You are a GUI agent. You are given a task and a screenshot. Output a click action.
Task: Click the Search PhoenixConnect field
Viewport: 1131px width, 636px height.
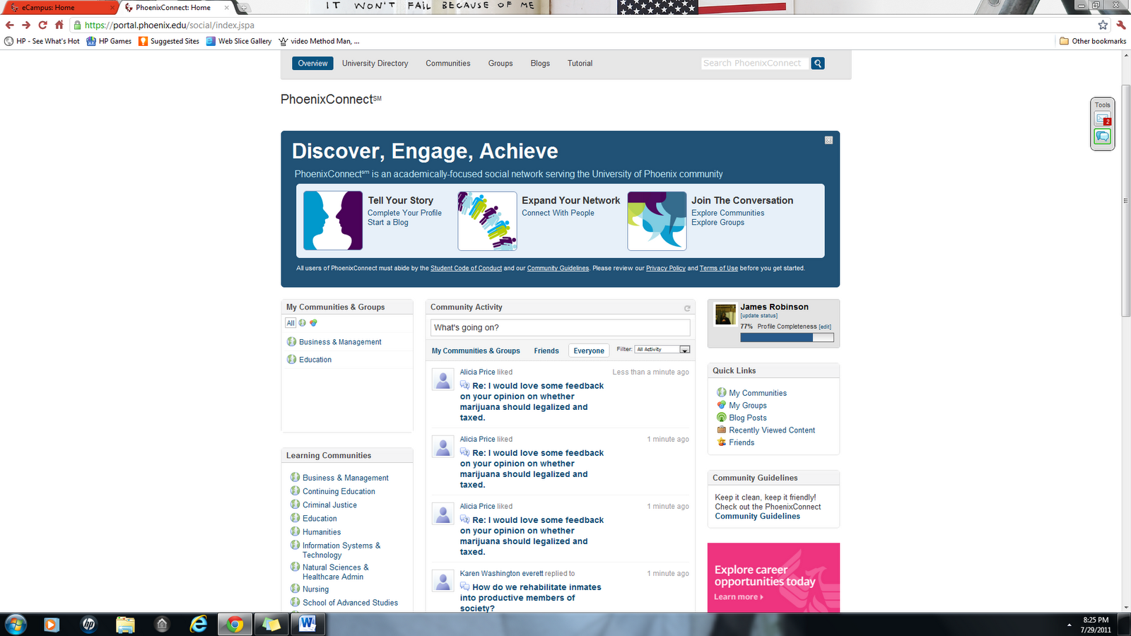click(755, 64)
